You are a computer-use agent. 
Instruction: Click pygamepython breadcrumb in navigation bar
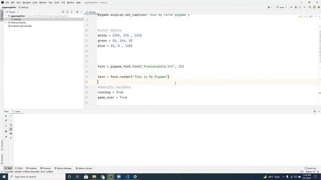(x=9, y=7)
